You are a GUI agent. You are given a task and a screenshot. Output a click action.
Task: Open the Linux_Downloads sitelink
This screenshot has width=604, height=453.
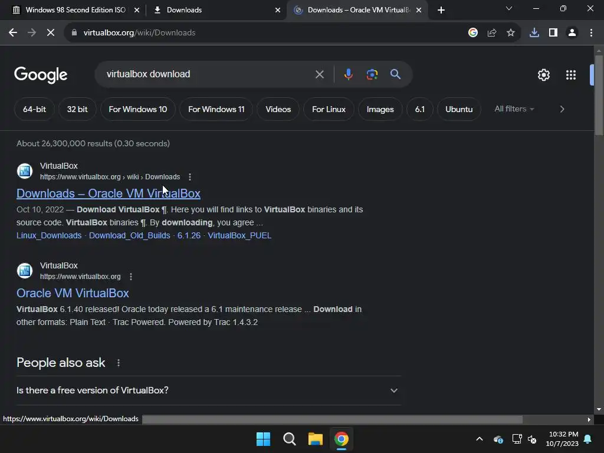click(x=49, y=235)
